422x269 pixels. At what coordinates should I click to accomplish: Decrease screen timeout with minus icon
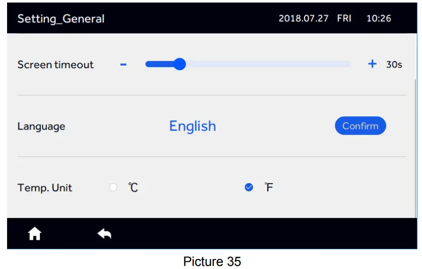pyautogui.click(x=123, y=65)
